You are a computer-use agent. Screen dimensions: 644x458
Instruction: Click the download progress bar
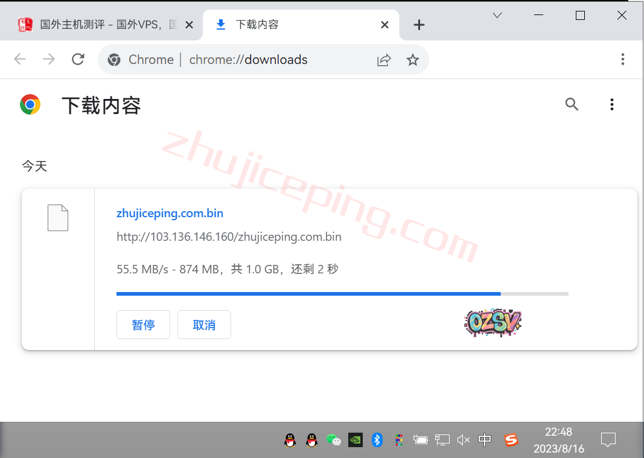(342, 294)
